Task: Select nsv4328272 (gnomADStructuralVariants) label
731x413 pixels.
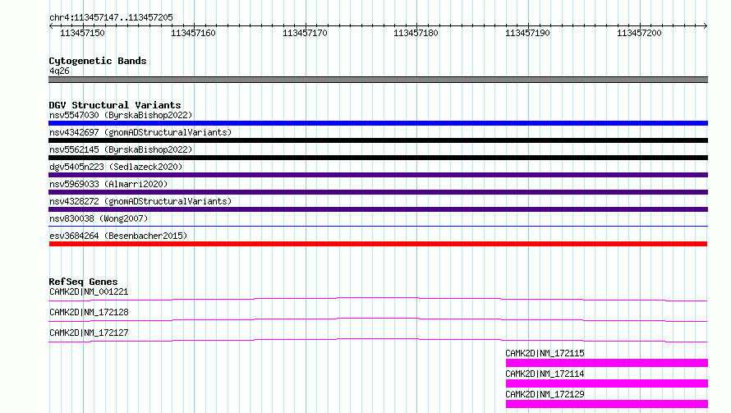Action: 140,201
